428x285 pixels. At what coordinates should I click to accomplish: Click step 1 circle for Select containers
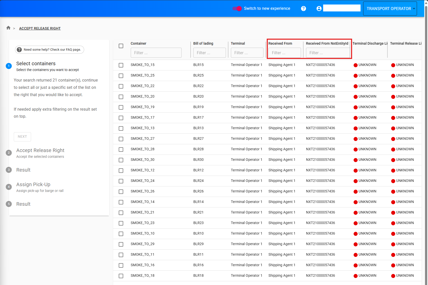tap(9, 66)
